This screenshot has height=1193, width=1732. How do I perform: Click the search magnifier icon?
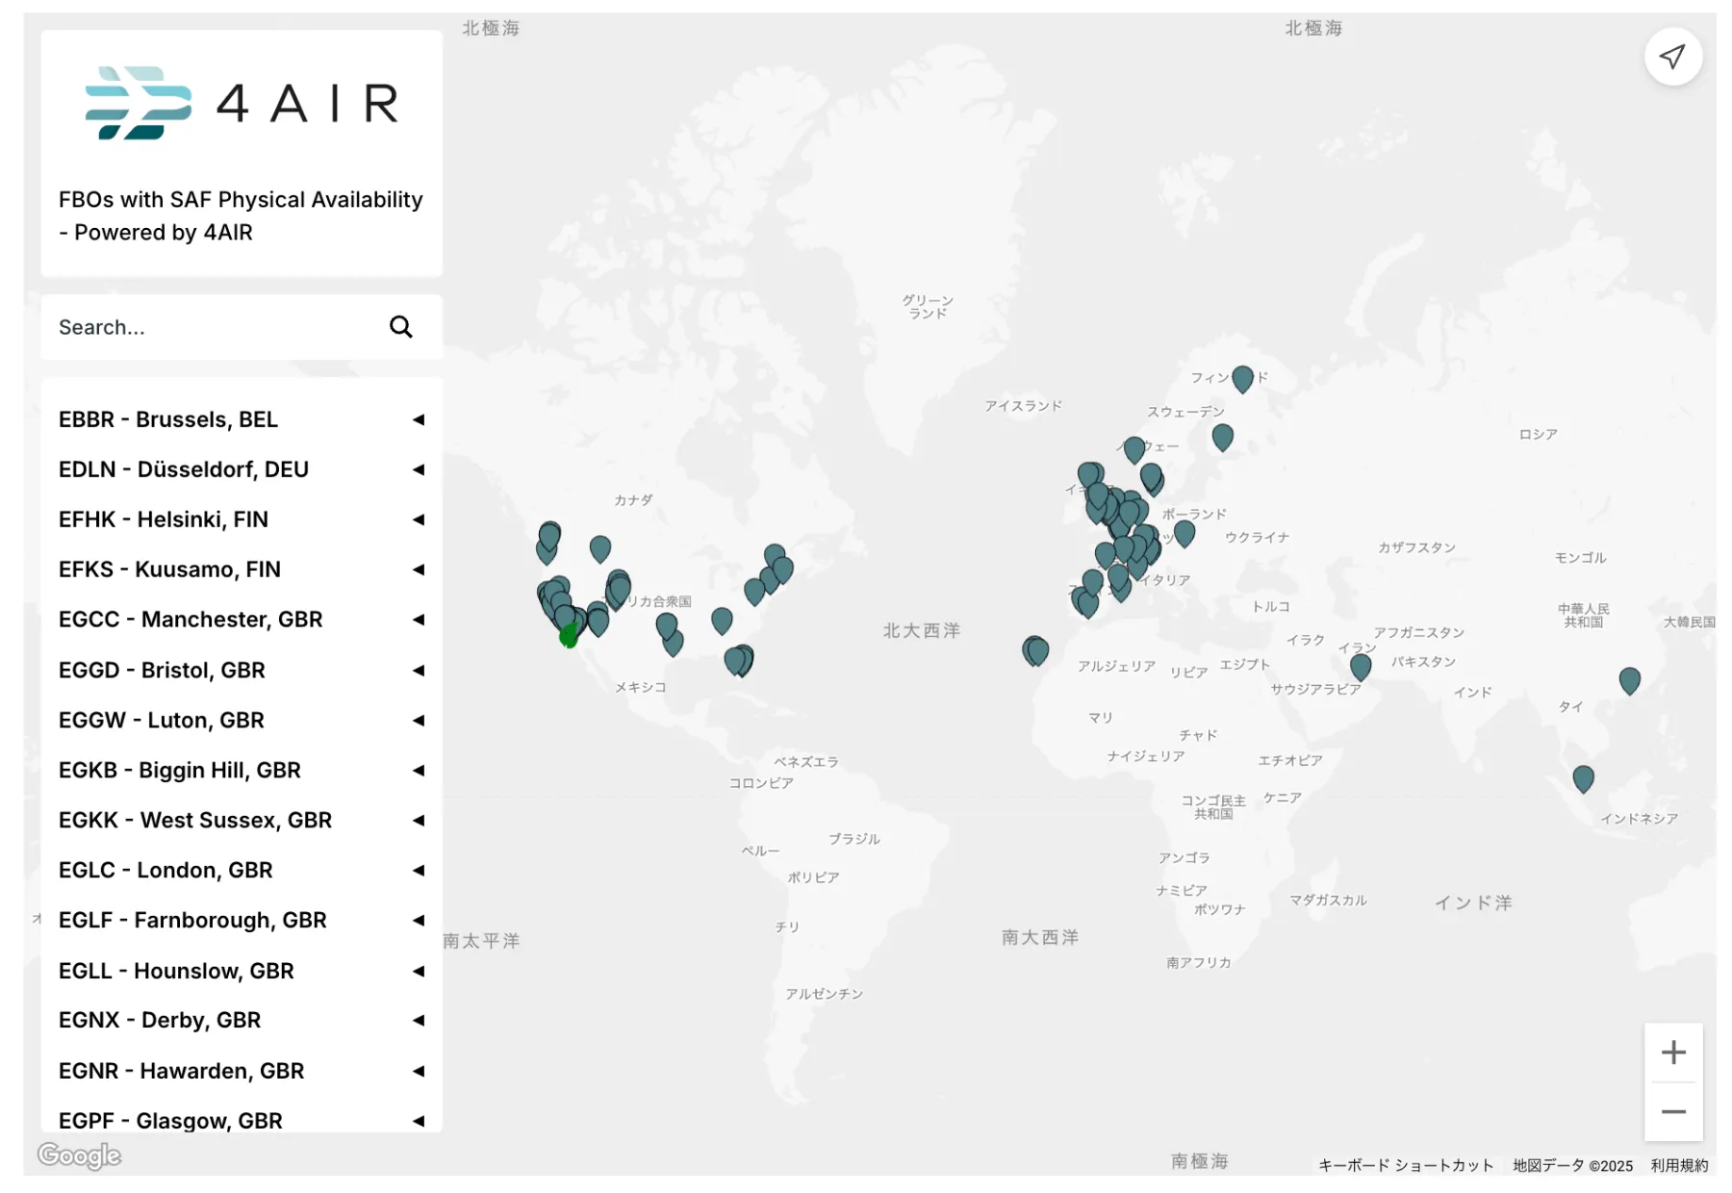pos(401,327)
